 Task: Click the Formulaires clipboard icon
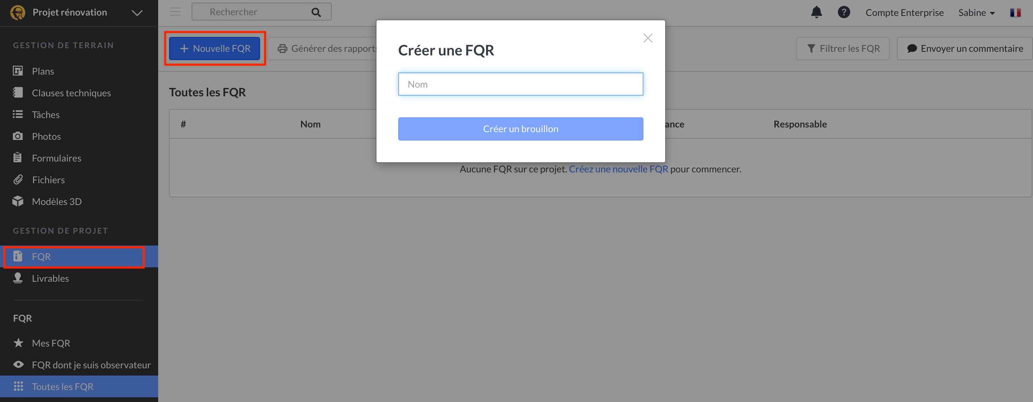18,157
